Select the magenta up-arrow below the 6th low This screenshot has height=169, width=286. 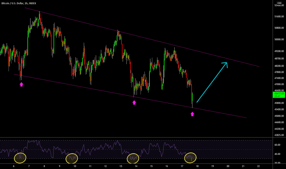point(21,84)
